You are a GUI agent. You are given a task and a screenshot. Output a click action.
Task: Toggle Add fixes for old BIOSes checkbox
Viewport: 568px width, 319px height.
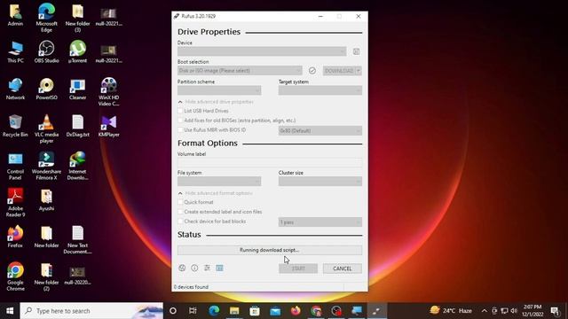(x=180, y=121)
